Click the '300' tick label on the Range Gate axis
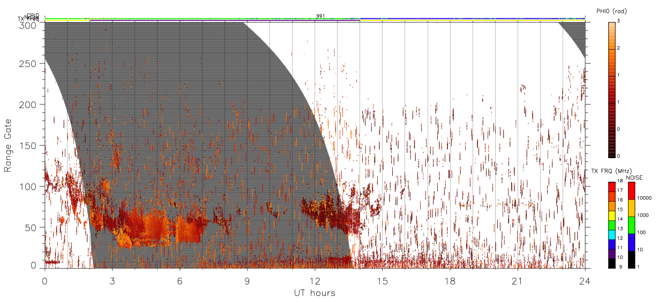The width and height of the screenshot is (658, 304). pos(28,25)
